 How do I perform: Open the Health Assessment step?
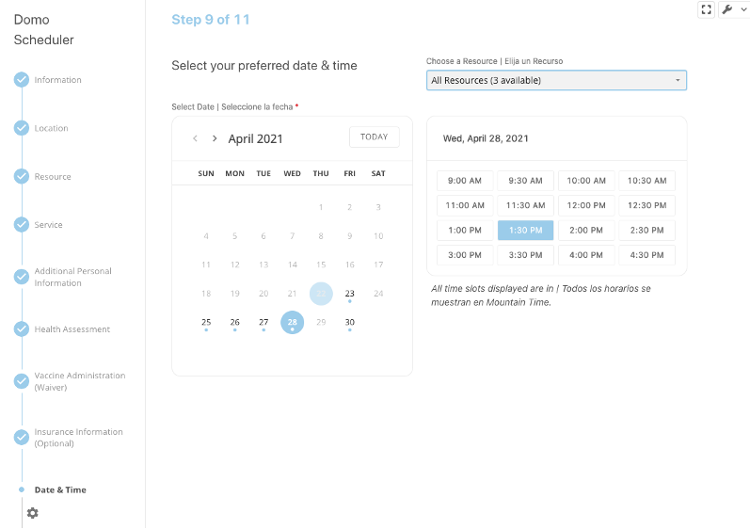tap(72, 329)
